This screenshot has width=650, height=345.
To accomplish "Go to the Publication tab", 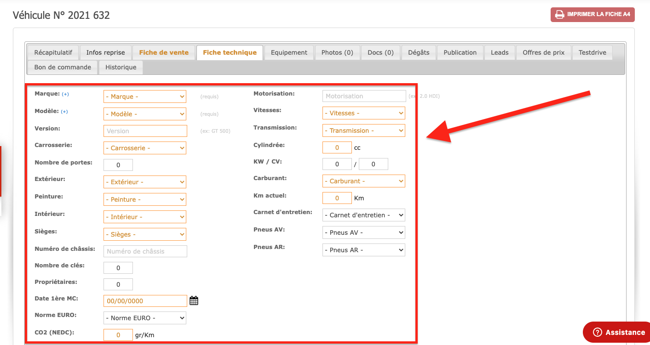I will point(460,52).
